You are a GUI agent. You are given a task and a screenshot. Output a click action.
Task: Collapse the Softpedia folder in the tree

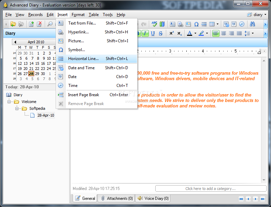click(17, 108)
